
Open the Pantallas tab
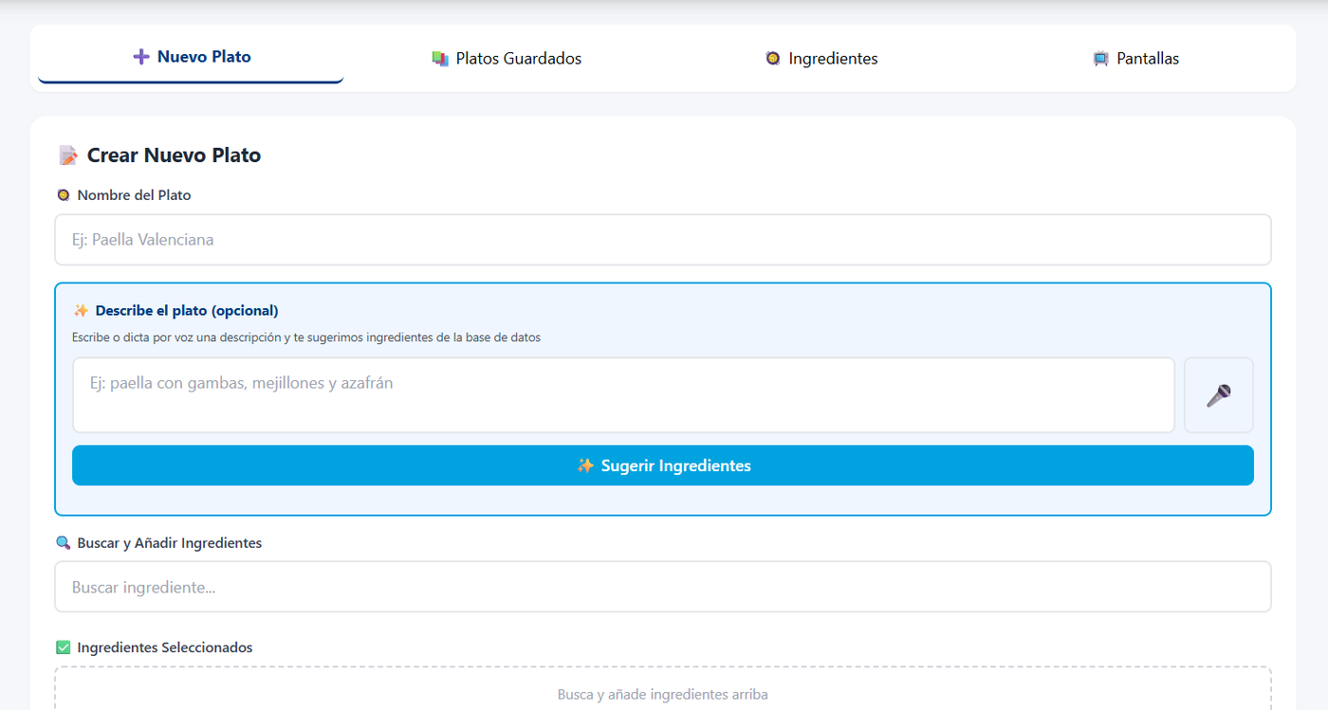[1135, 58]
